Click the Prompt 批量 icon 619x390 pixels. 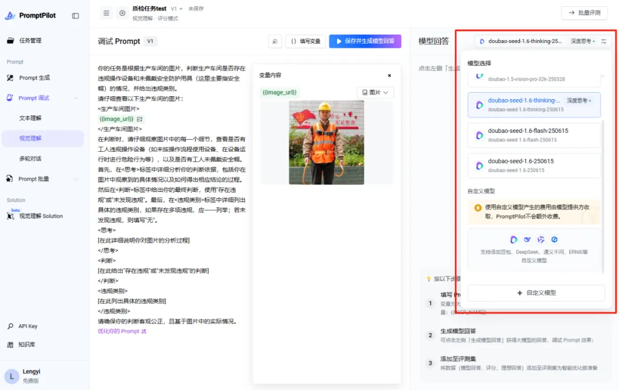[10, 179]
